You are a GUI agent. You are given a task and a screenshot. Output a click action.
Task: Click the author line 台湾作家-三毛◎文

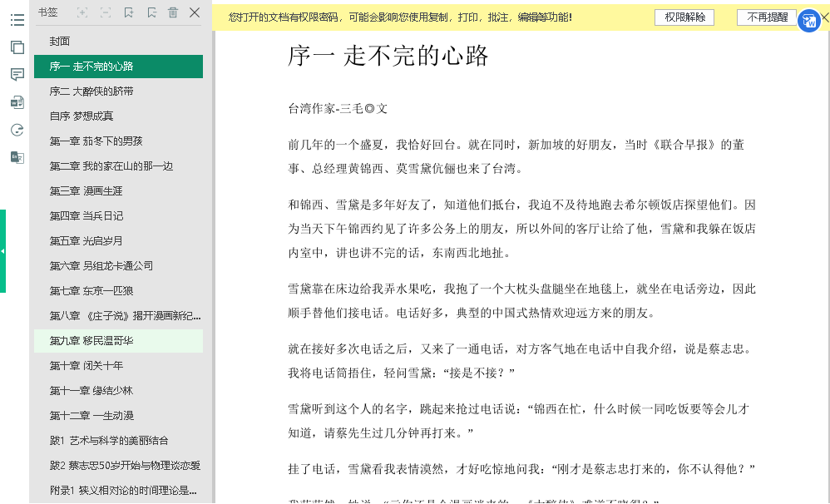click(x=338, y=108)
